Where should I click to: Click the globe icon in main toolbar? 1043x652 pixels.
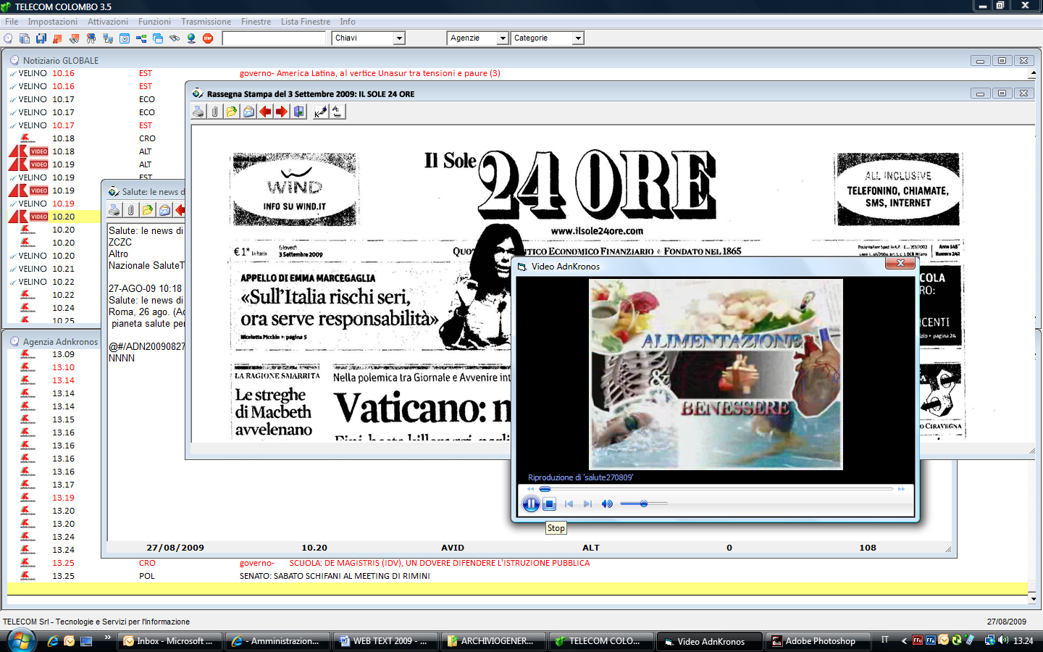pyautogui.click(x=191, y=38)
